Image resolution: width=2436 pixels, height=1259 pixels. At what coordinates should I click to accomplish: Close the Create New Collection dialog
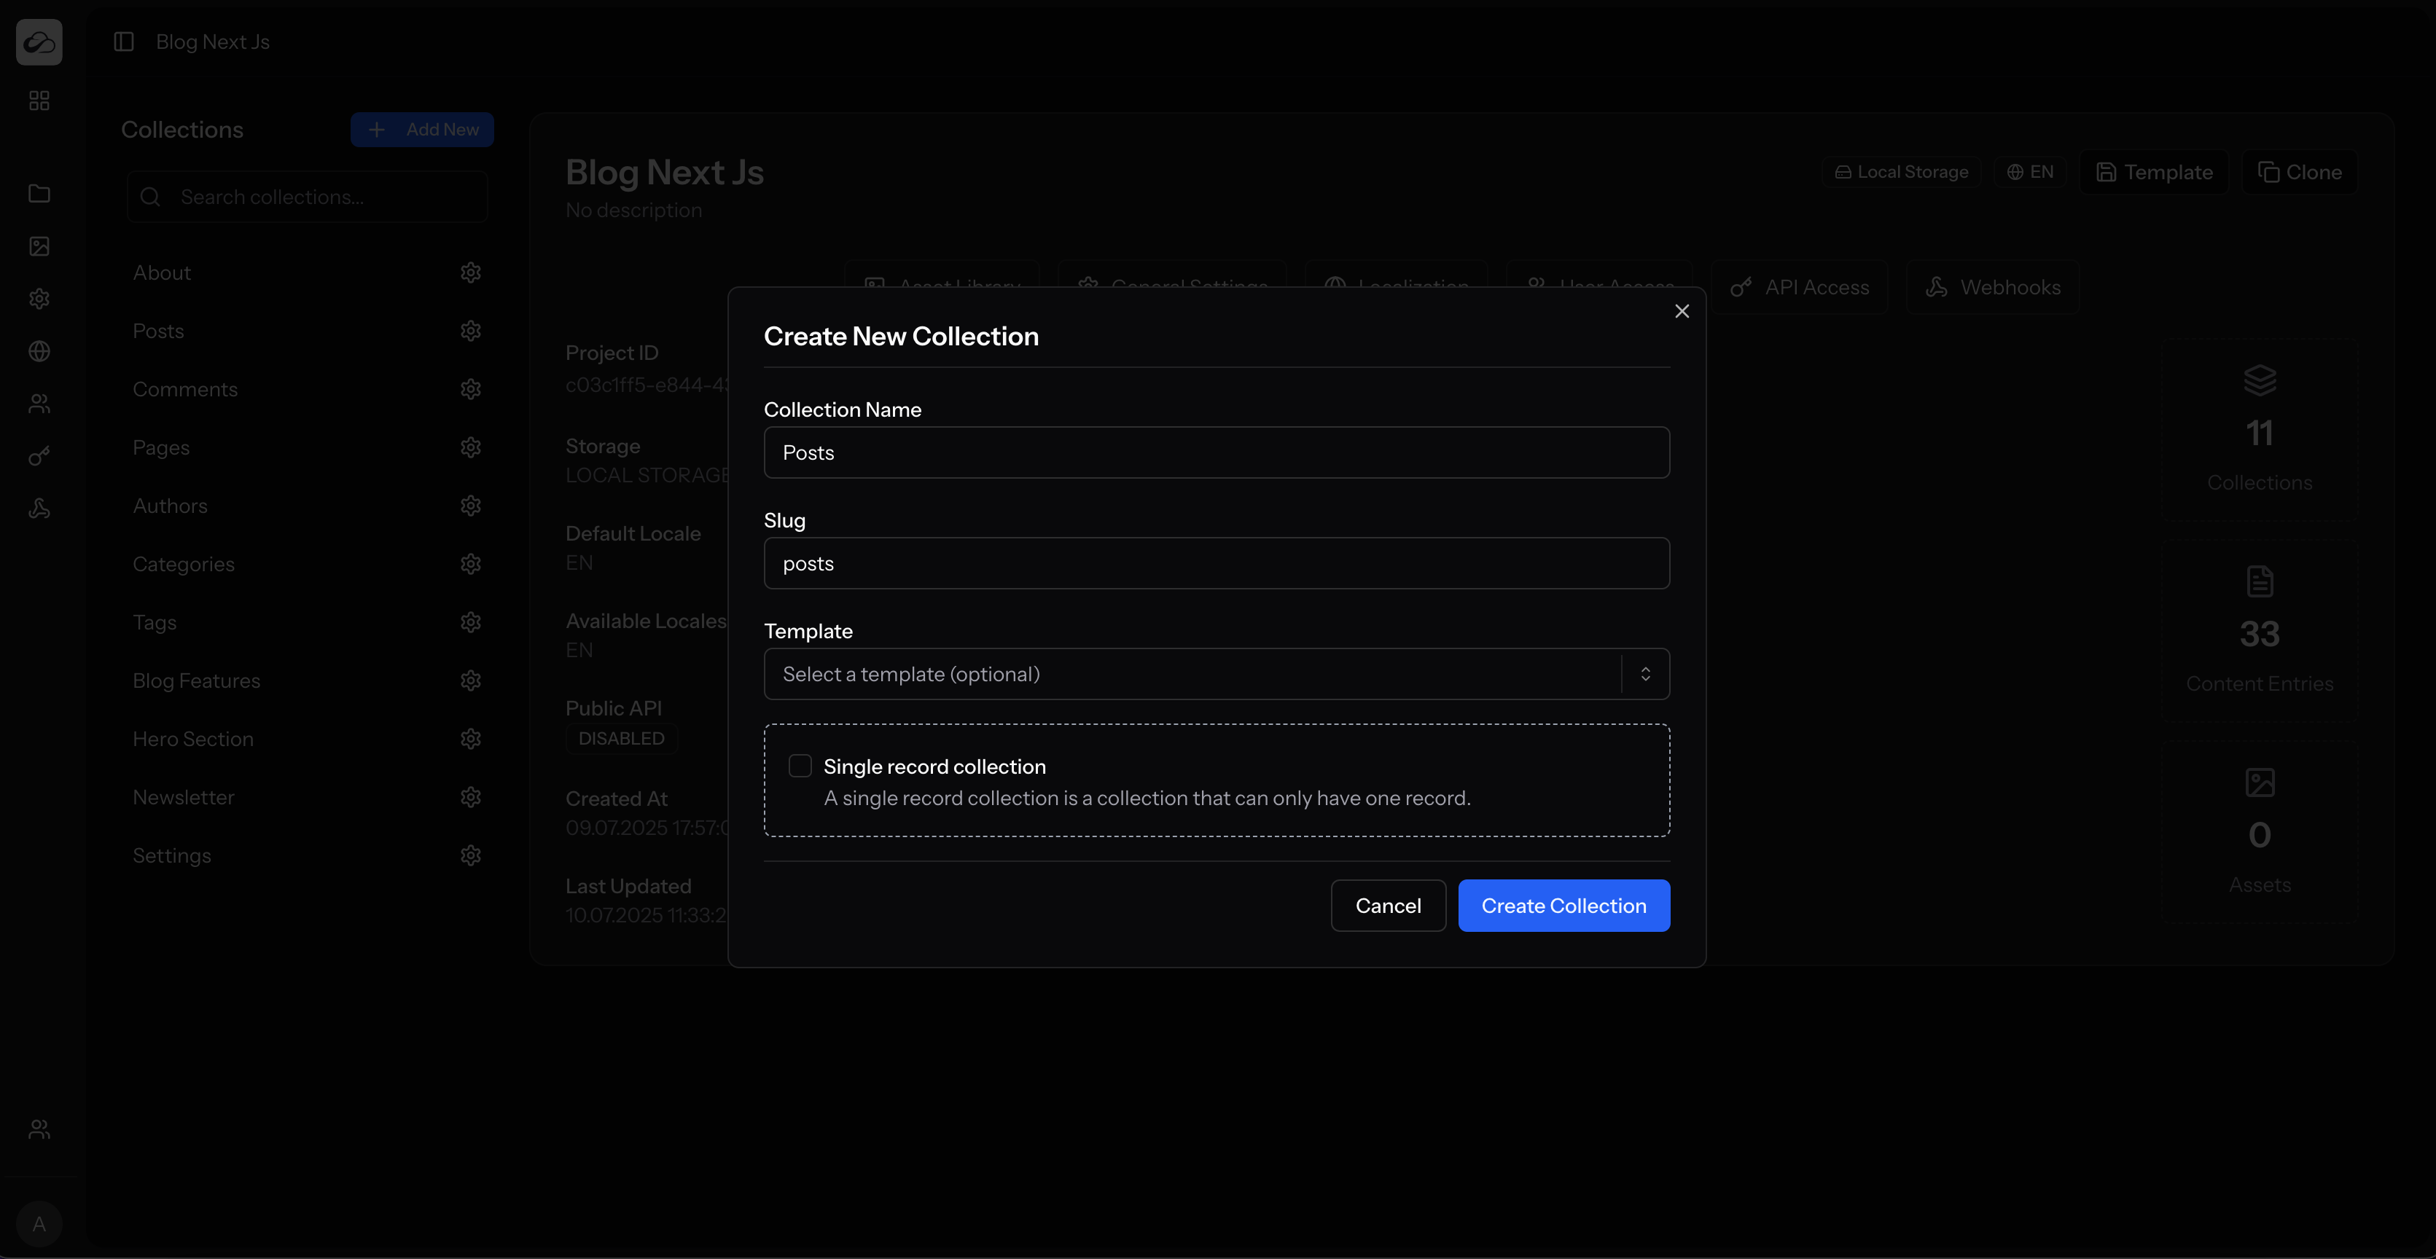[1682, 311]
